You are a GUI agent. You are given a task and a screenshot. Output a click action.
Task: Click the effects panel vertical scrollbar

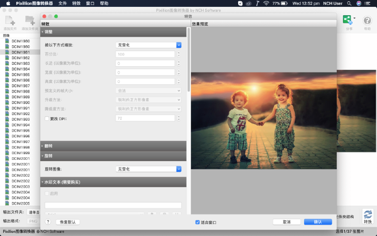coord(188,60)
